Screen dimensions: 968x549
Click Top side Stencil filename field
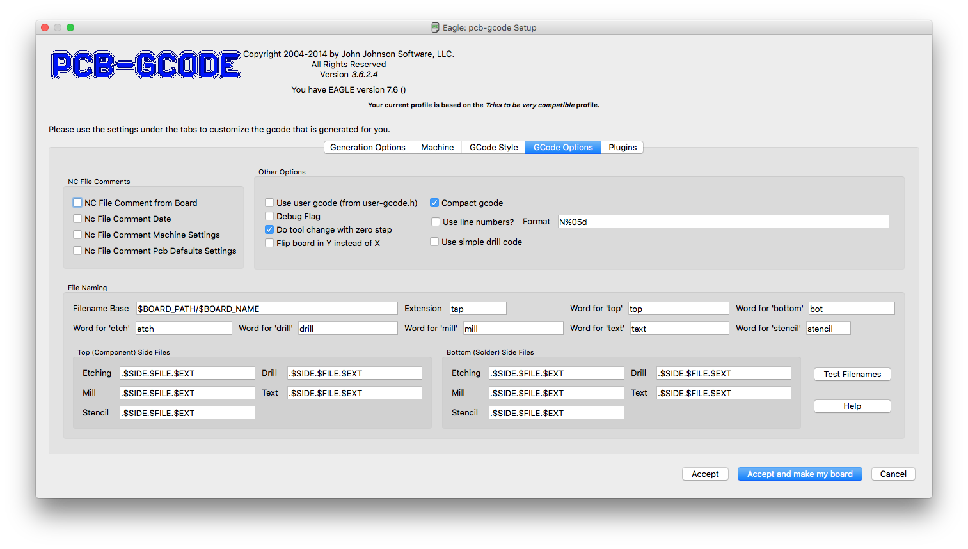(x=187, y=413)
